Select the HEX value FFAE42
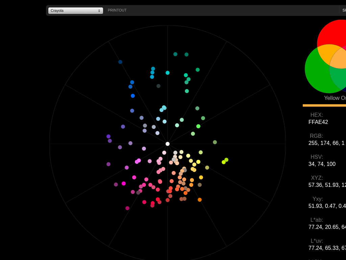Image resolution: width=346 pixels, height=260 pixels. click(x=318, y=122)
